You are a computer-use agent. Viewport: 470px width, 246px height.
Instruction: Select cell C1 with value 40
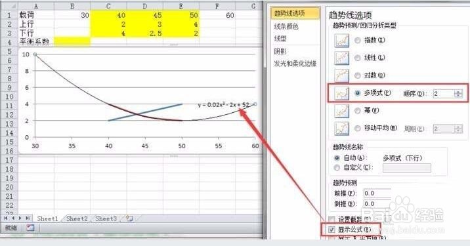108,15
